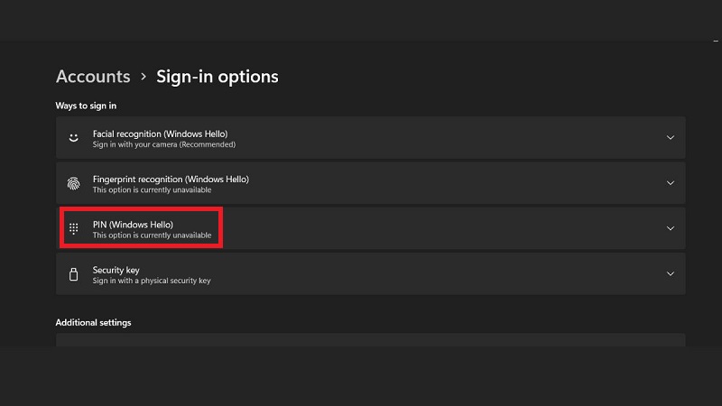722x406 pixels.
Task: Expand the Security key chevron
Action: (670, 273)
